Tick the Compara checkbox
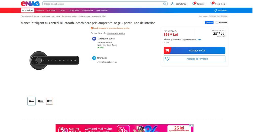The height and width of the screenshot is (132, 253). [x=217, y=23]
